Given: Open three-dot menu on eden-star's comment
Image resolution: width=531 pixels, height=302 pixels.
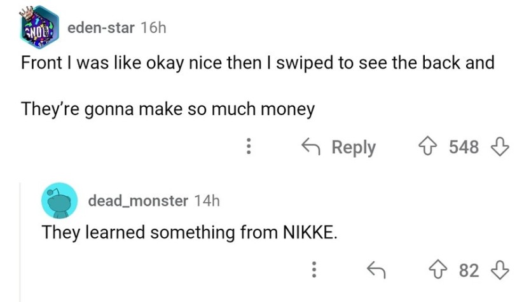Looking at the screenshot, I should click(249, 146).
